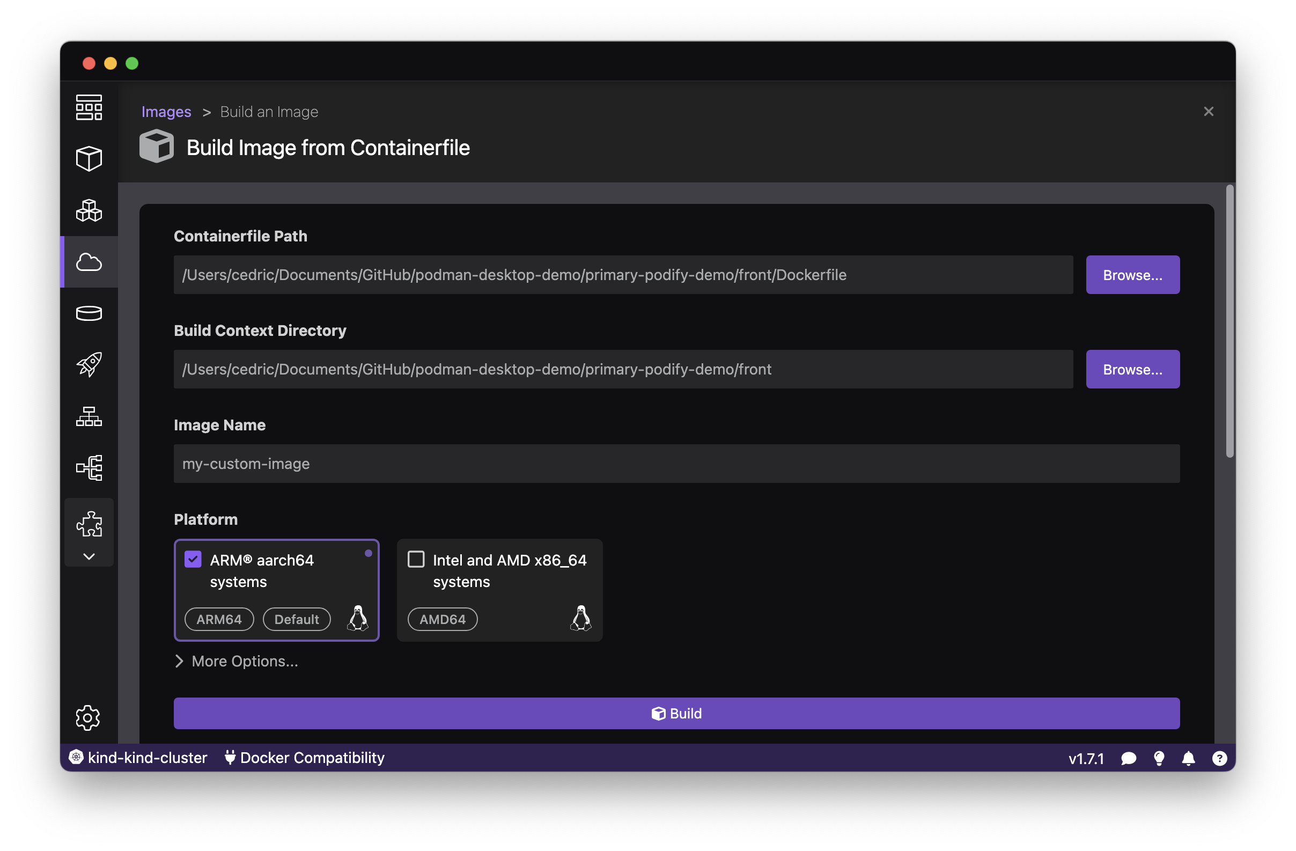Open Podman Desktop Settings gear

pos(89,718)
